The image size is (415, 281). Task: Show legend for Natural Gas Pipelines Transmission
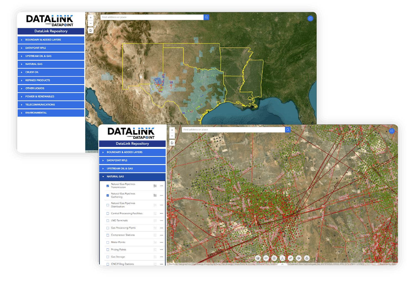pos(155,186)
